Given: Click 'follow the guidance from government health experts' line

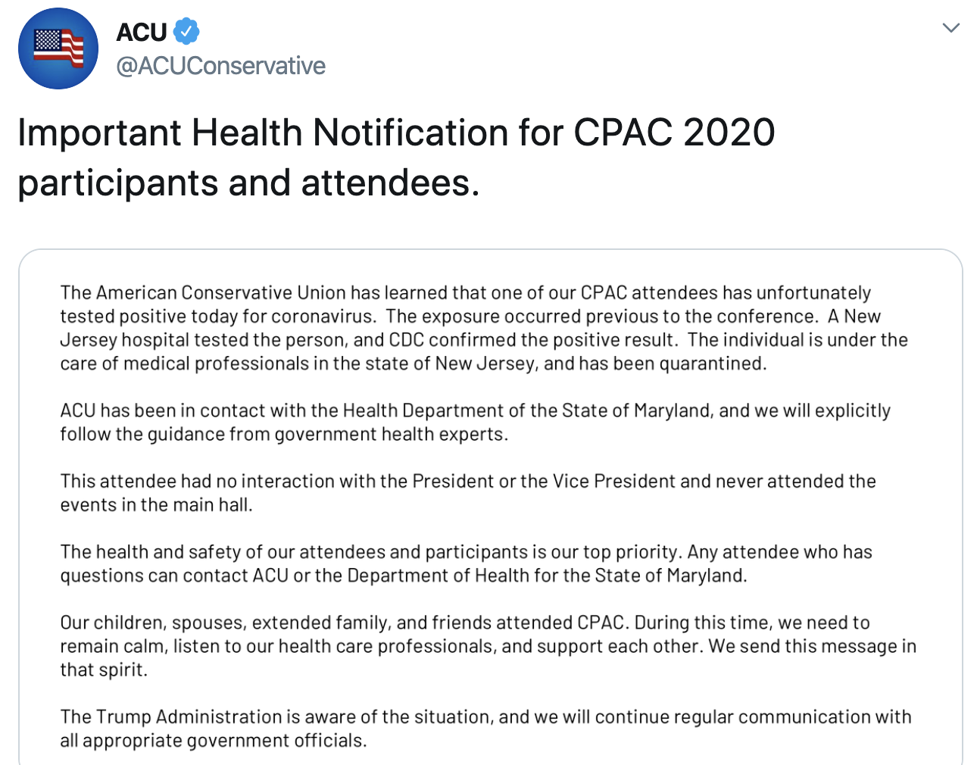Looking at the screenshot, I should click(x=284, y=435).
